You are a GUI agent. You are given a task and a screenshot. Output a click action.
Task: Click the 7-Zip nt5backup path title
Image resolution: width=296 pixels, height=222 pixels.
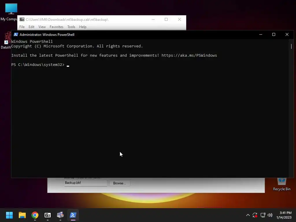point(67,19)
